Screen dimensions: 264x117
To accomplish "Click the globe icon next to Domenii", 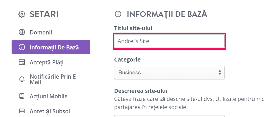I will click(22, 32).
